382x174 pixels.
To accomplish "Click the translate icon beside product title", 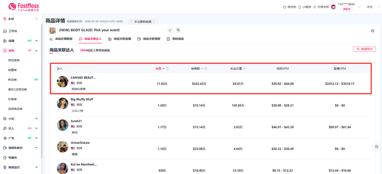I will (178, 30).
